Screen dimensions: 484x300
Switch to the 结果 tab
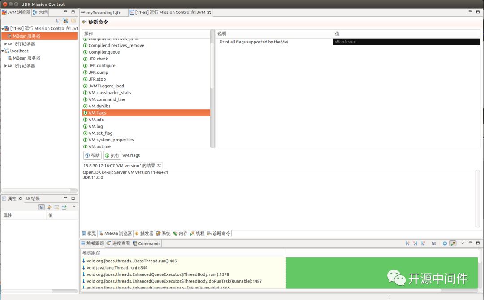32,198
